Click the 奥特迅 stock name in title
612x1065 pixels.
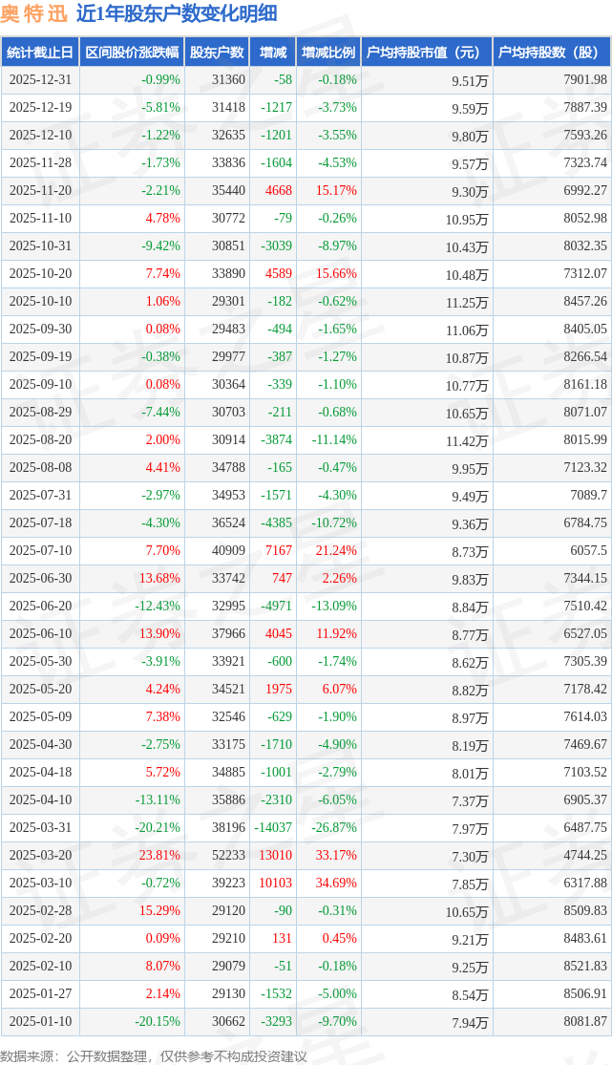click(33, 13)
